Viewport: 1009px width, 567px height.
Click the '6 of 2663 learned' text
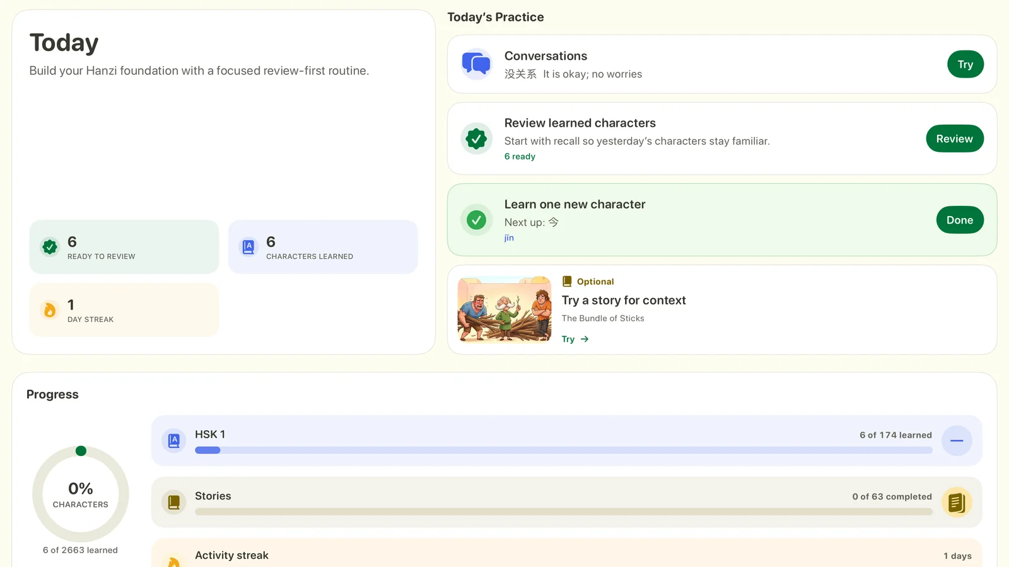(x=80, y=550)
